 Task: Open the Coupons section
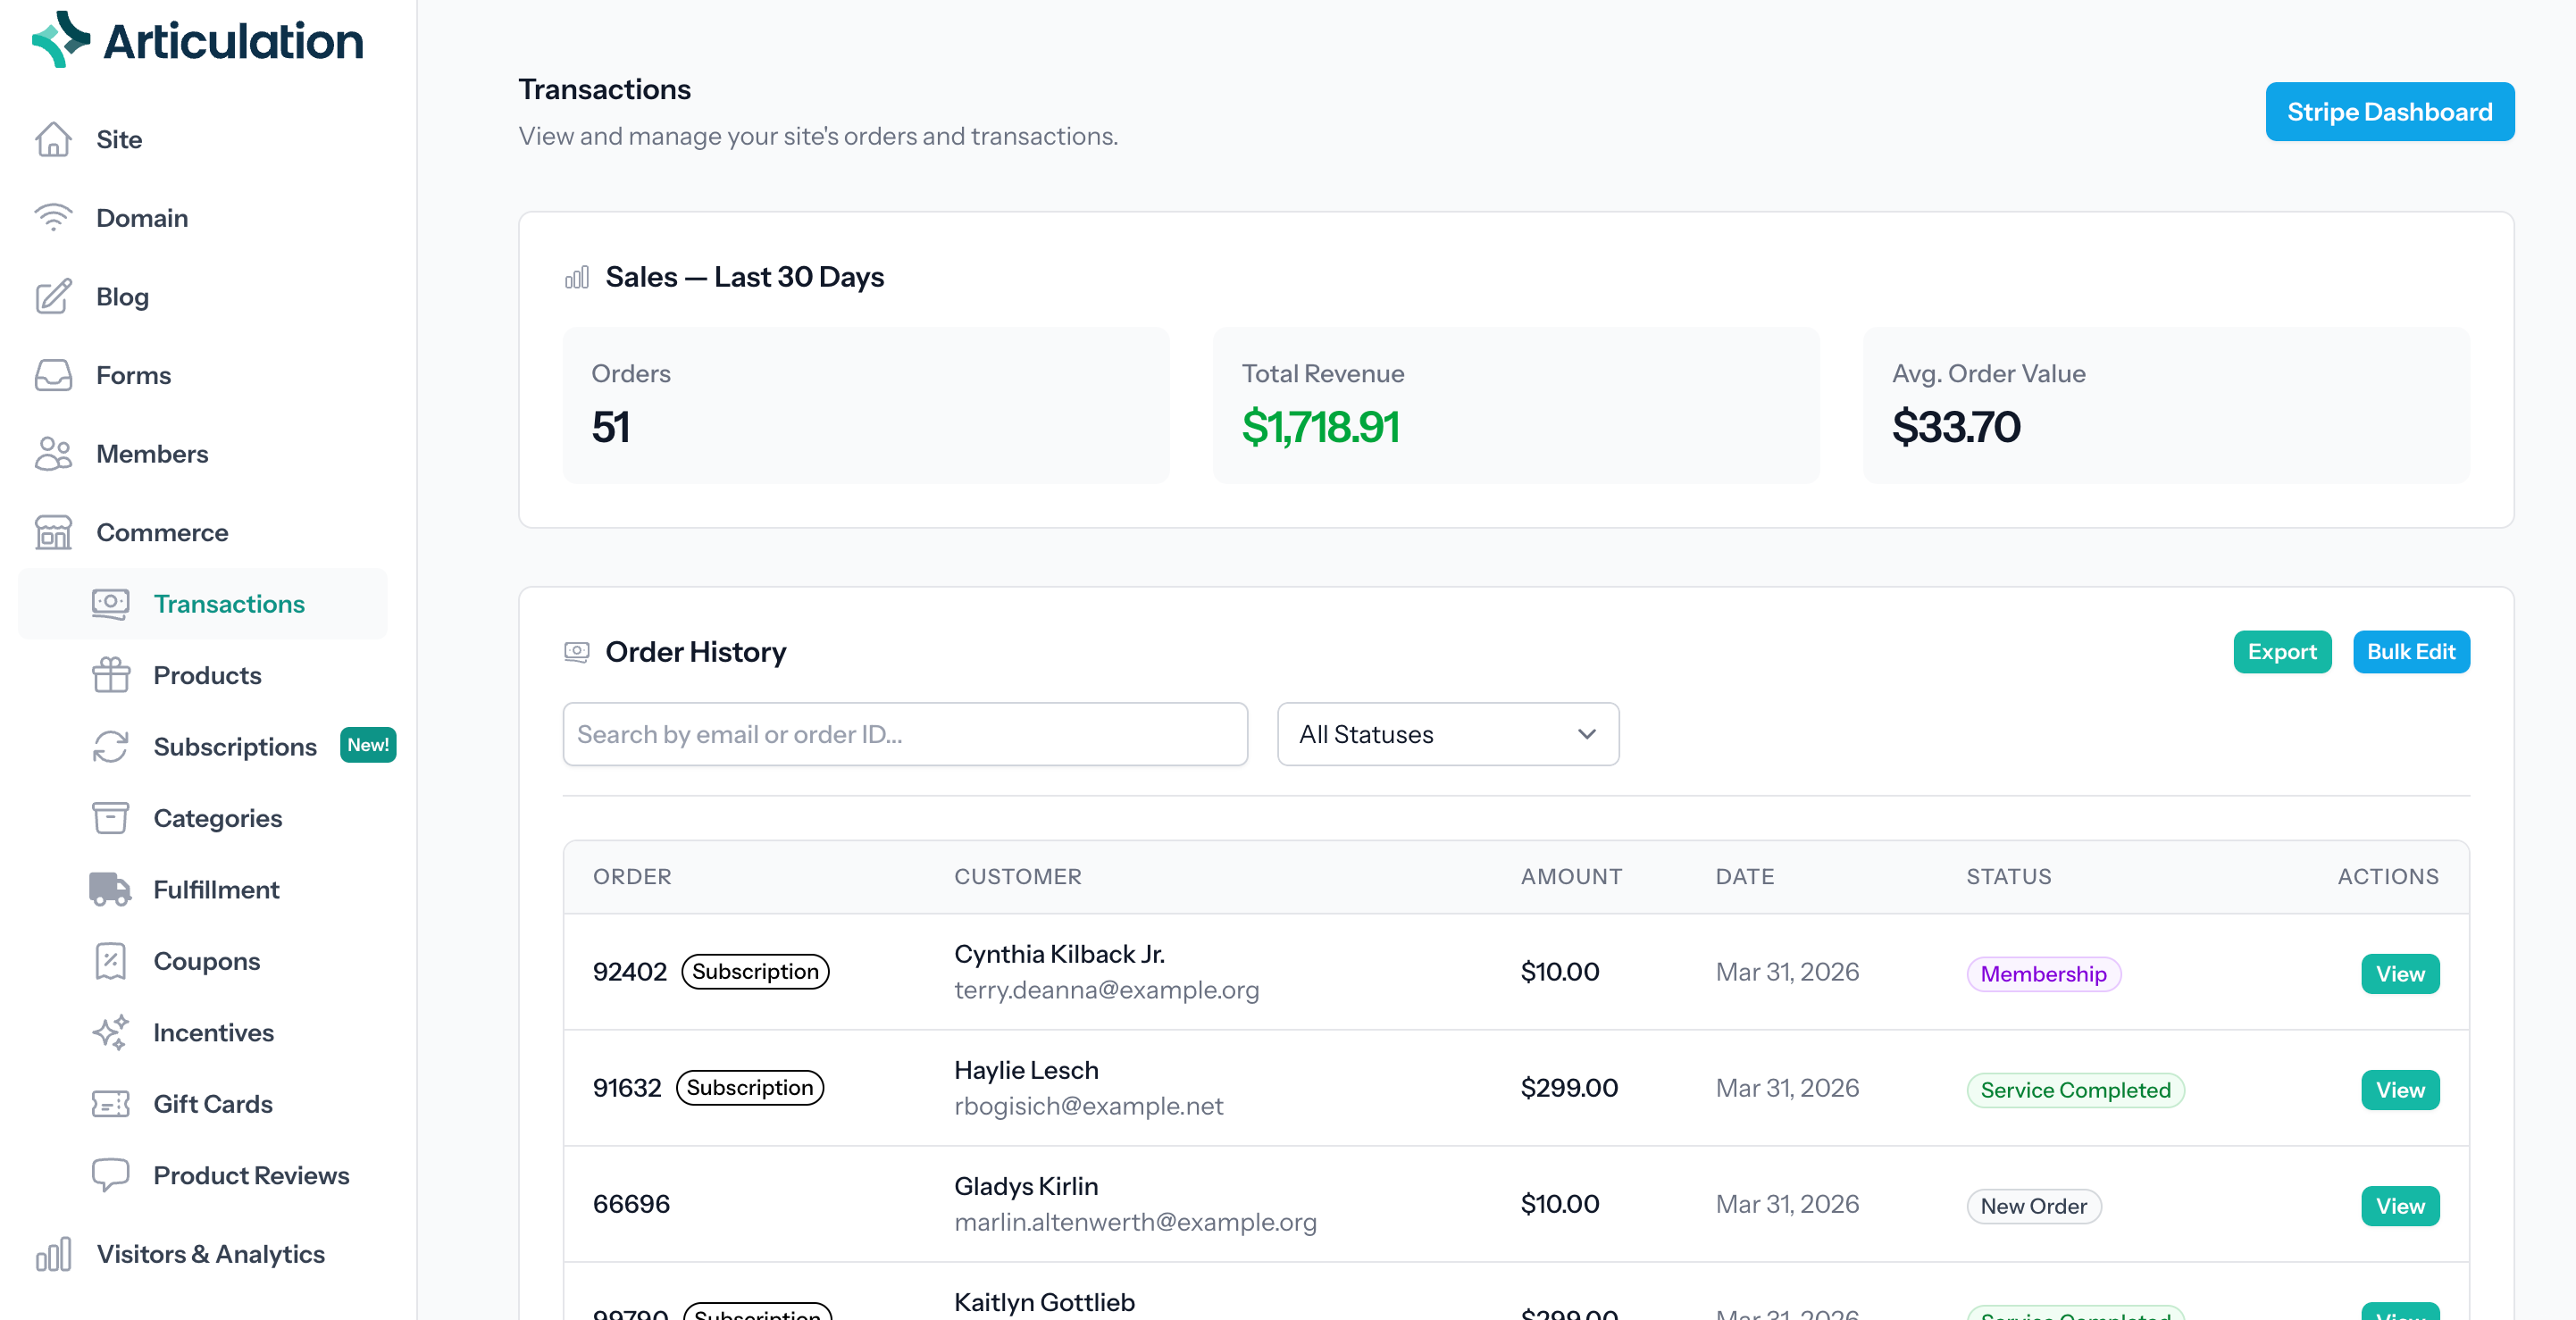pyautogui.click(x=206, y=960)
